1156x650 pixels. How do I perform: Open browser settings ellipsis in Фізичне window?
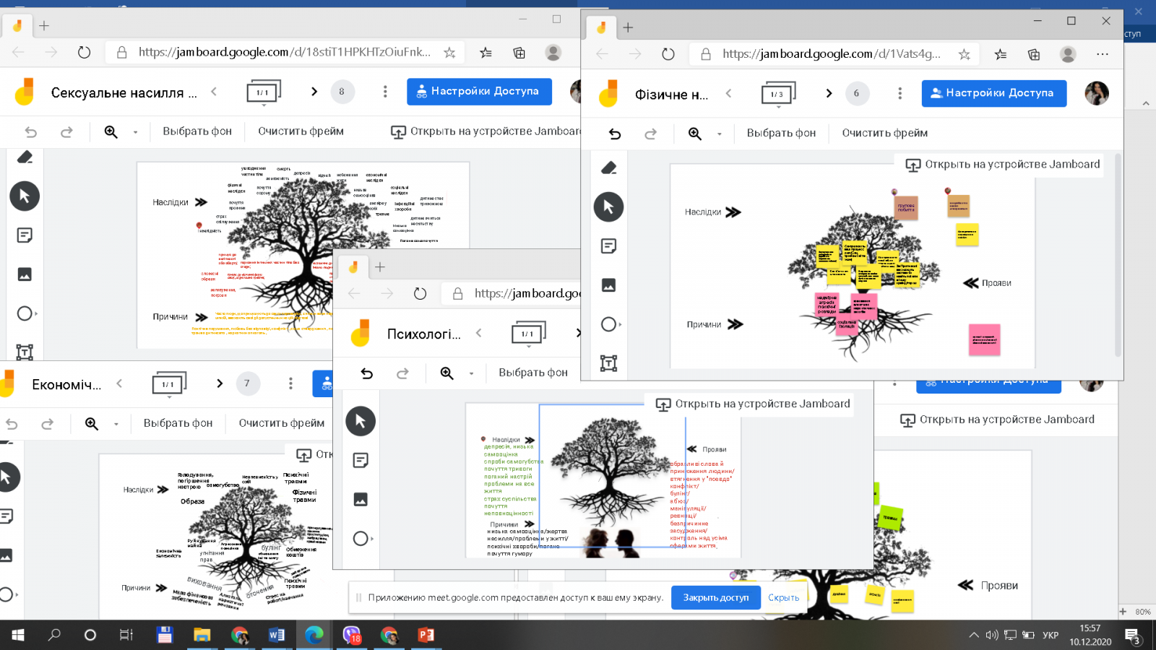[x=1102, y=54]
